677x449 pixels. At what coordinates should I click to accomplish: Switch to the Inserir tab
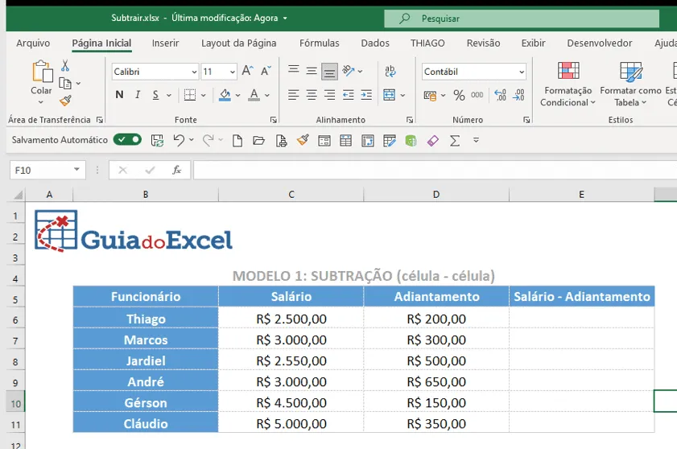[x=165, y=43]
